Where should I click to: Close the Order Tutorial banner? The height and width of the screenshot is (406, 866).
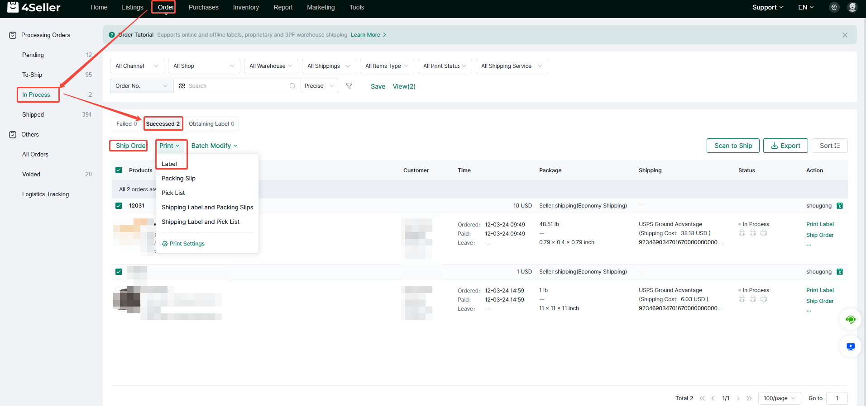[844, 35]
